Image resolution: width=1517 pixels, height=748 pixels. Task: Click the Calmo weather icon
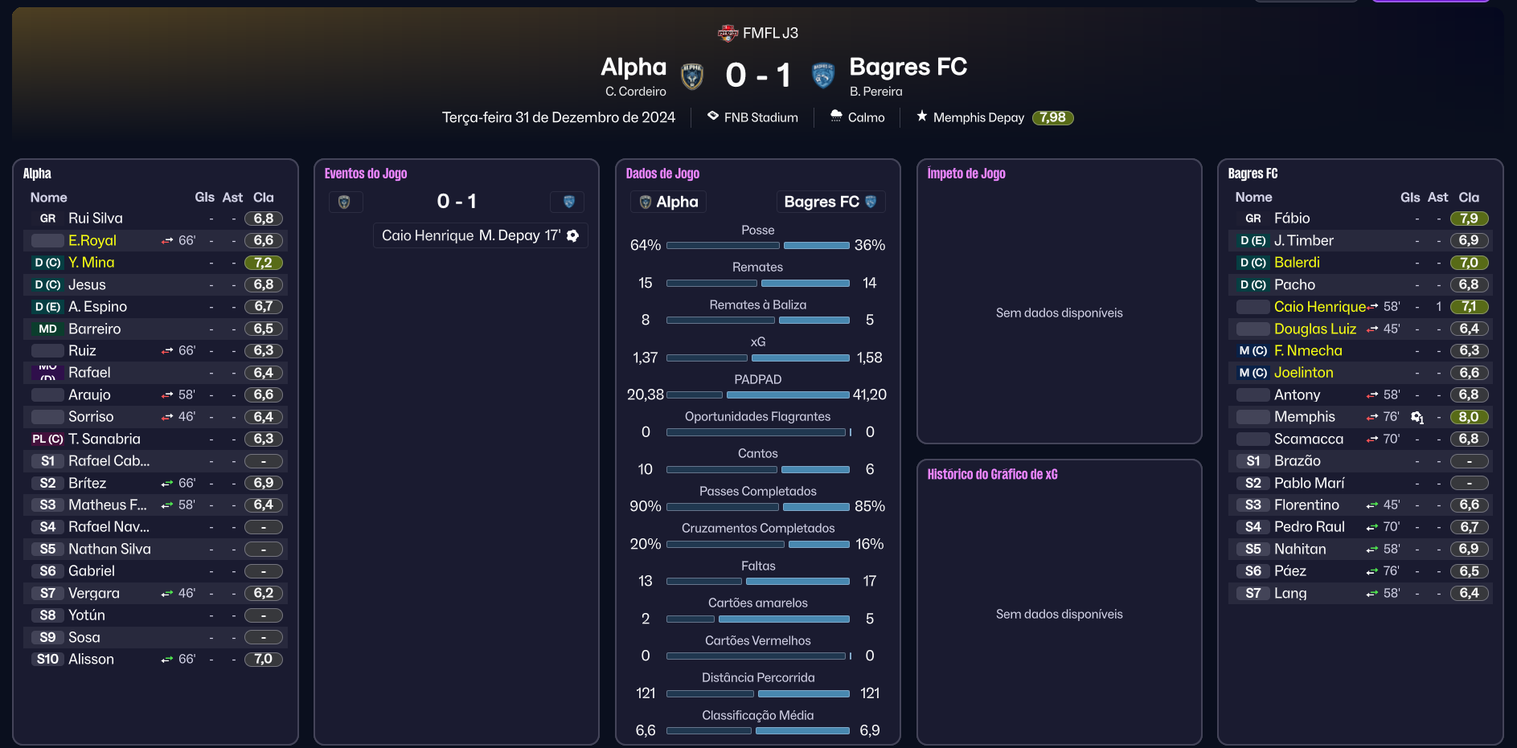click(836, 116)
